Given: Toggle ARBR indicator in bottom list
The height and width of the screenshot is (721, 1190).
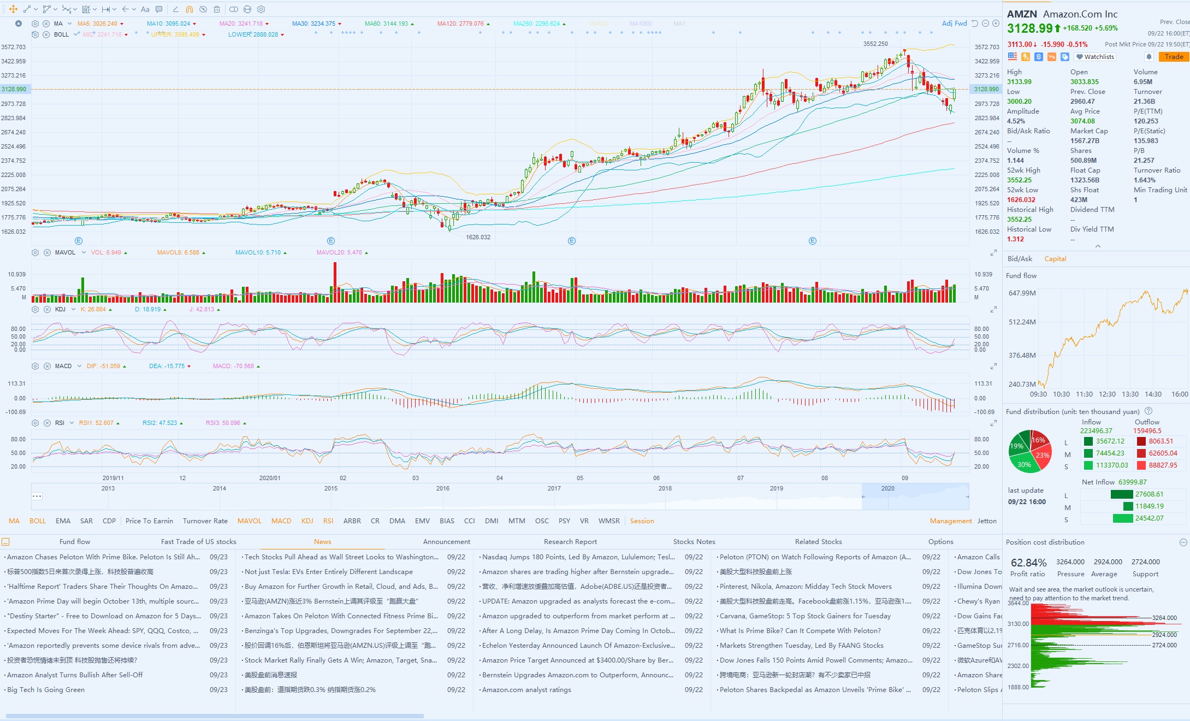Looking at the screenshot, I should [x=352, y=521].
